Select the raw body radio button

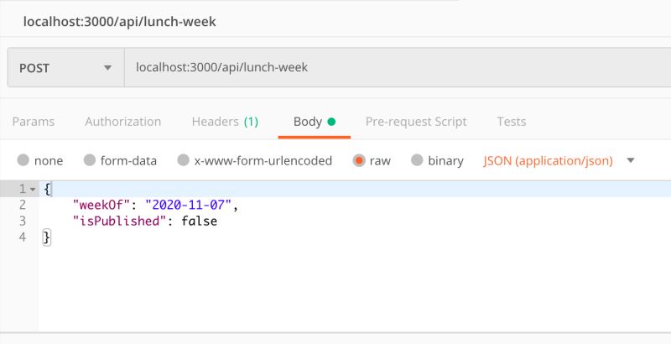coord(359,160)
